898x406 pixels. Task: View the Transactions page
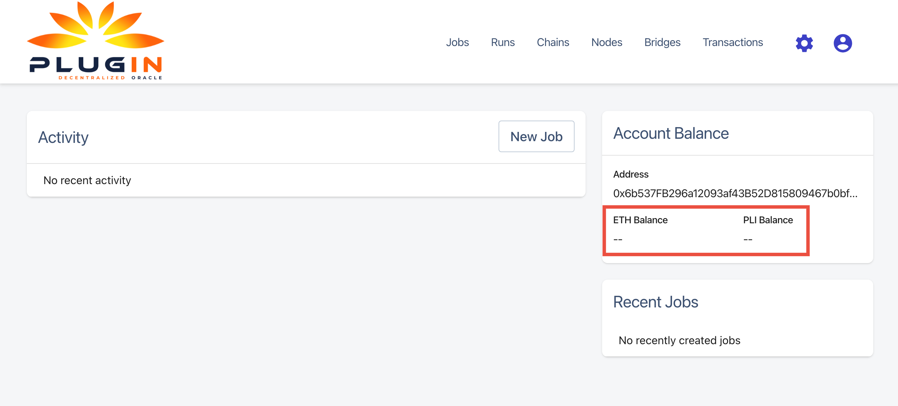(733, 42)
